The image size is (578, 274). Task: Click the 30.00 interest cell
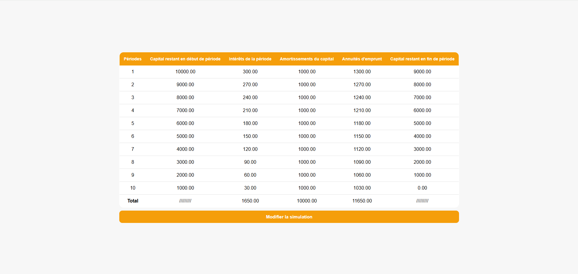[x=250, y=188]
